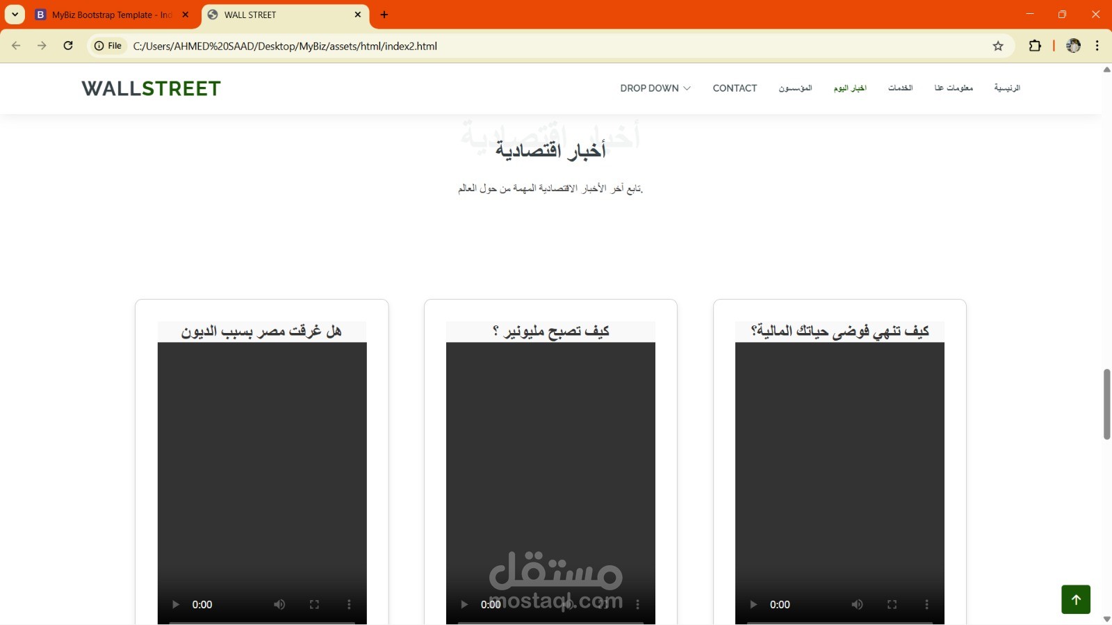Viewport: 1112px width, 625px height.
Task: Open more options on the كيف تصبح مليونير video
Action: 637,605
